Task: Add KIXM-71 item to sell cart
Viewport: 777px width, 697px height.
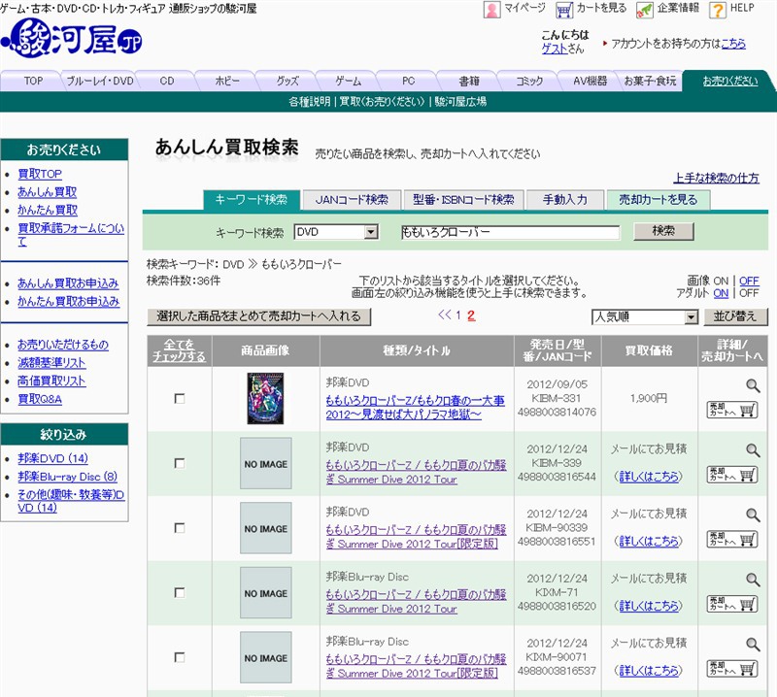Action: pos(732,604)
